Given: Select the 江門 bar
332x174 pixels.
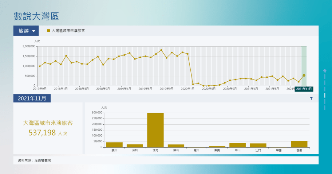Looking at the screenshot, I should click(258, 145).
